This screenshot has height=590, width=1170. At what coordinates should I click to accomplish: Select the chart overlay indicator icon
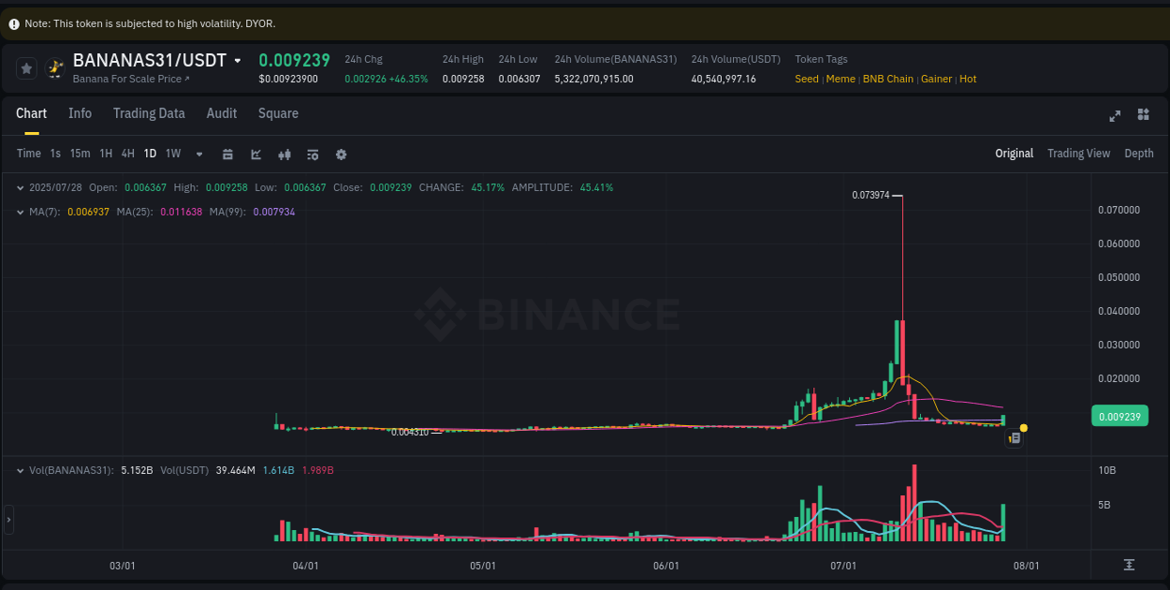[x=256, y=154]
